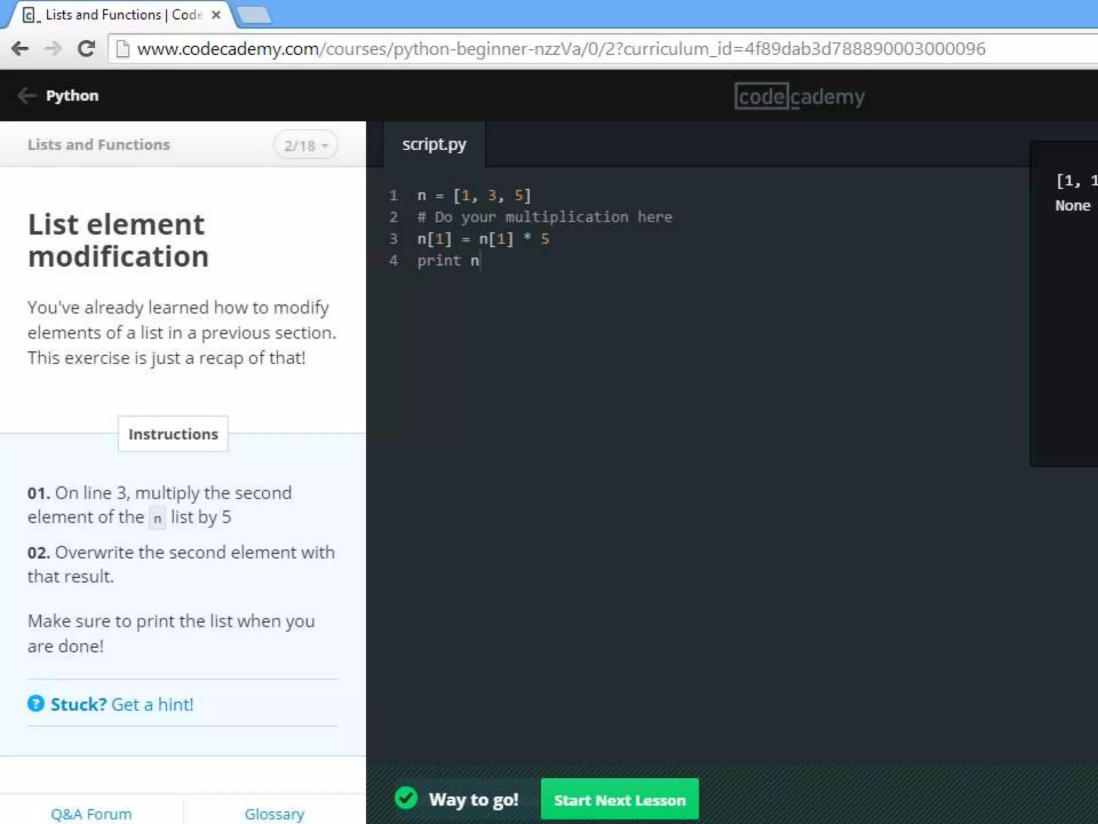Open a new browser tab
This screenshot has width=1098, height=824.
254,15
